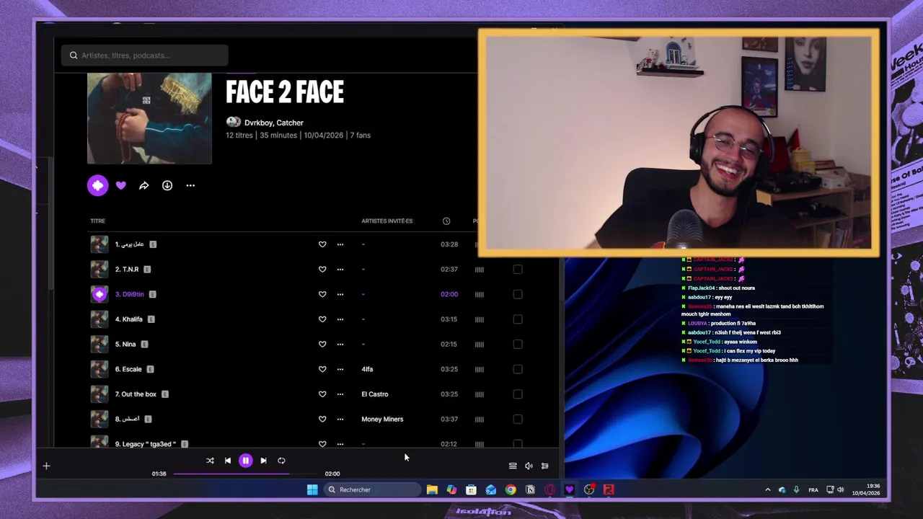The height and width of the screenshot is (519, 923).
Task: Open Microsoft Store from taskbar
Action: tap(471, 490)
